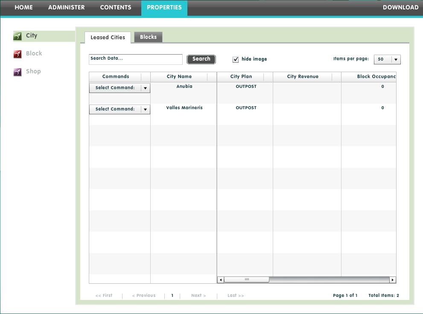Click the red Block sidebar icon

[x=18, y=54]
